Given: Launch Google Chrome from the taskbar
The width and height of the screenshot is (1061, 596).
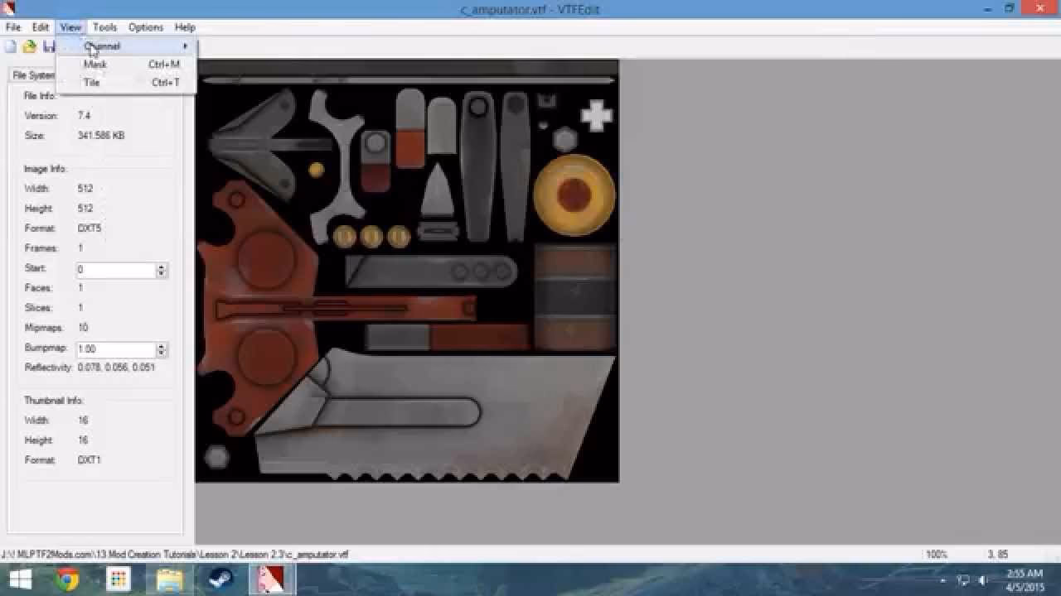Looking at the screenshot, I should click(67, 579).
